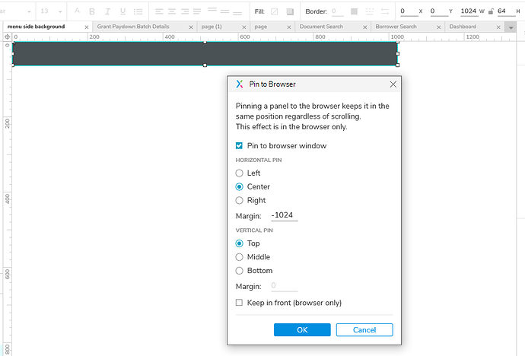
Task: Select the Center horizontal pin option
Action: (x=239, y=186)
